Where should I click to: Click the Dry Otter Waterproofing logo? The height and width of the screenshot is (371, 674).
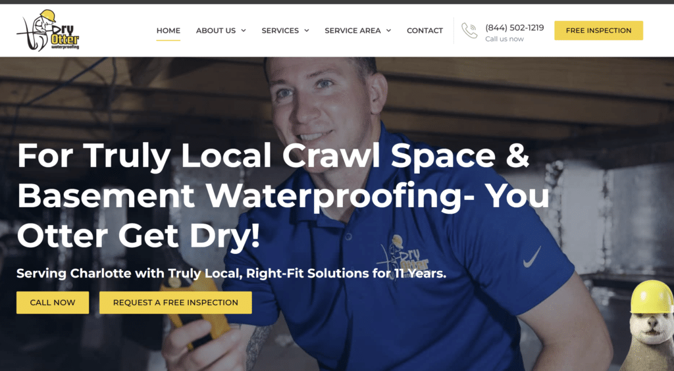[47, 30]
